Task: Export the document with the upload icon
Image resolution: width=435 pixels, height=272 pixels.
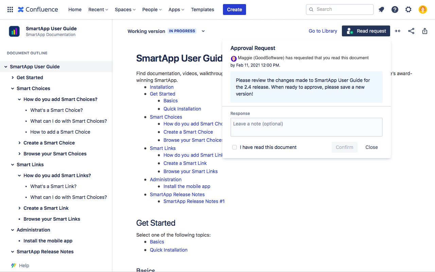Action: pyautogui.click(x=424, y=31)
